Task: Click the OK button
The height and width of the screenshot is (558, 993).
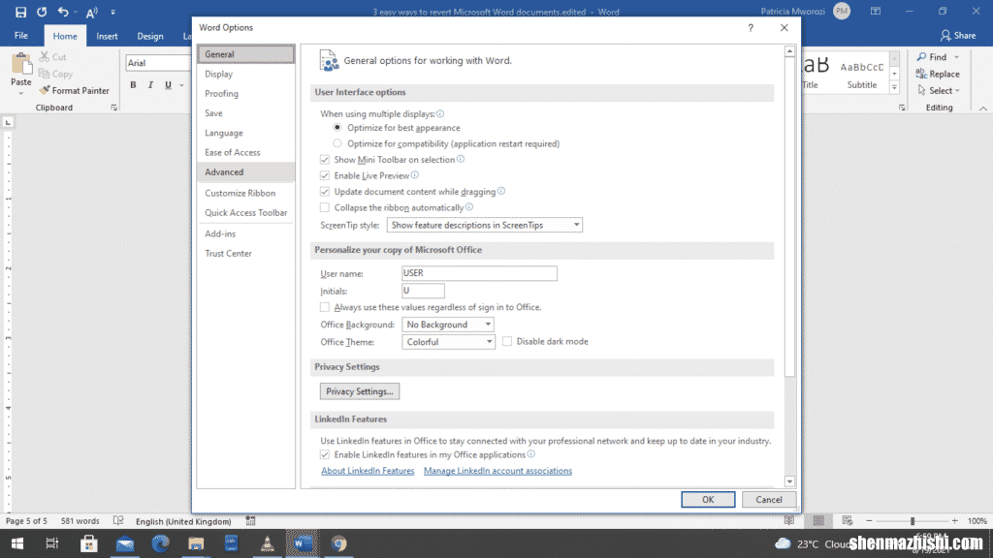Action: point(708,499)
